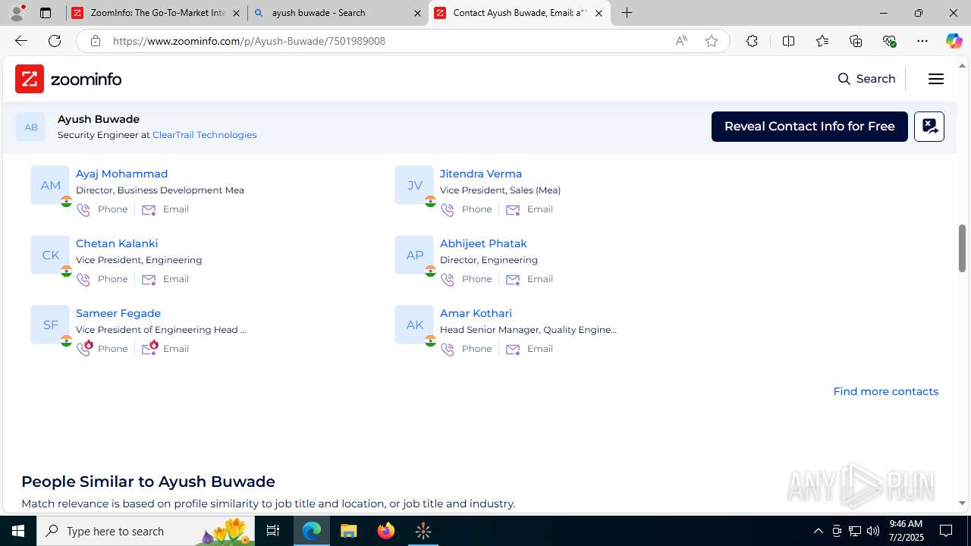Viewport: 971px width, 546px height.
Task: Click the JV avatar for Jitendra Verma
Action: 414,185
